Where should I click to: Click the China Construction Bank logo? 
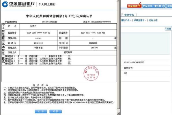[18, 4]
